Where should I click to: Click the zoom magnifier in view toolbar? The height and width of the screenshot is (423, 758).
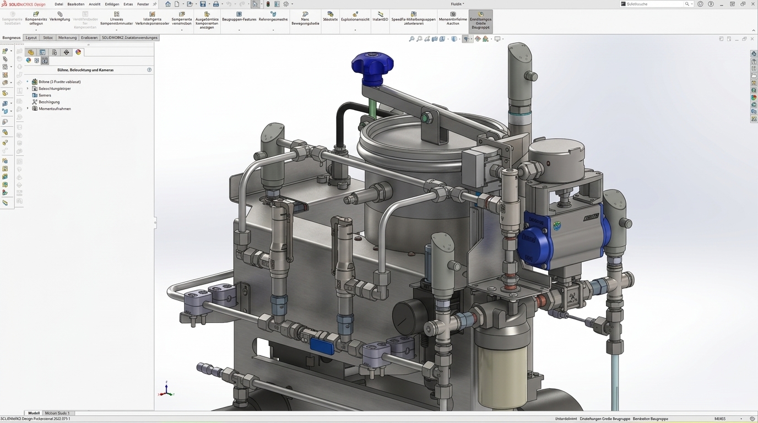point(412,39)
